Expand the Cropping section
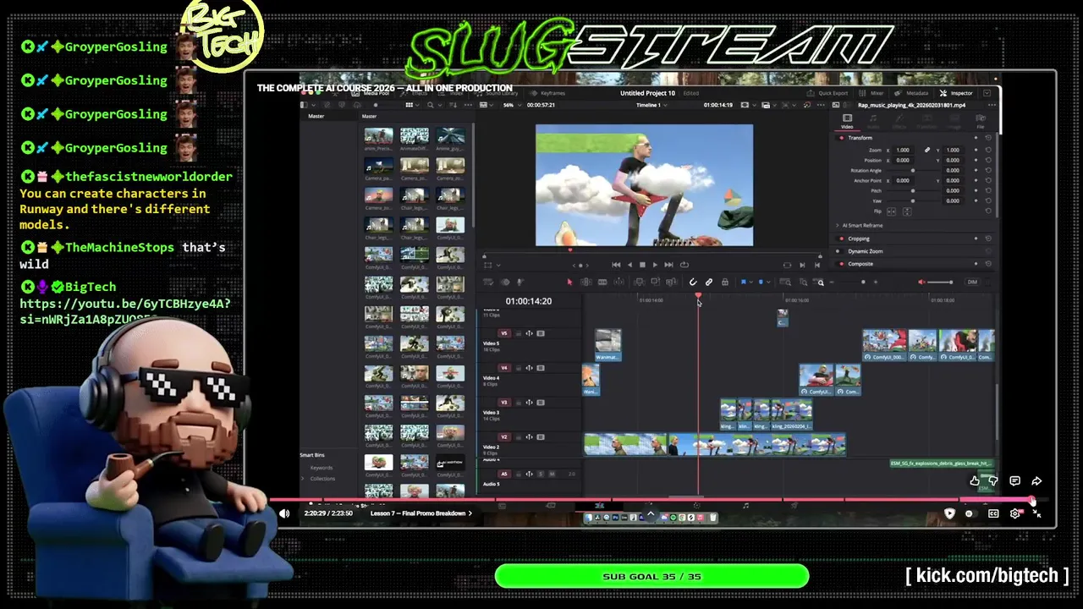 pyautogui.click(x=858, y=239)
